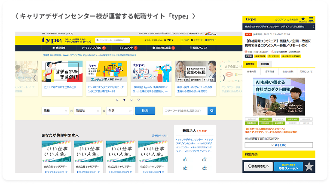Viewport: 330px width, 184px height.
Task: Click the header search box with フルリモート placeholder
Action: click(x=113, y=40)
